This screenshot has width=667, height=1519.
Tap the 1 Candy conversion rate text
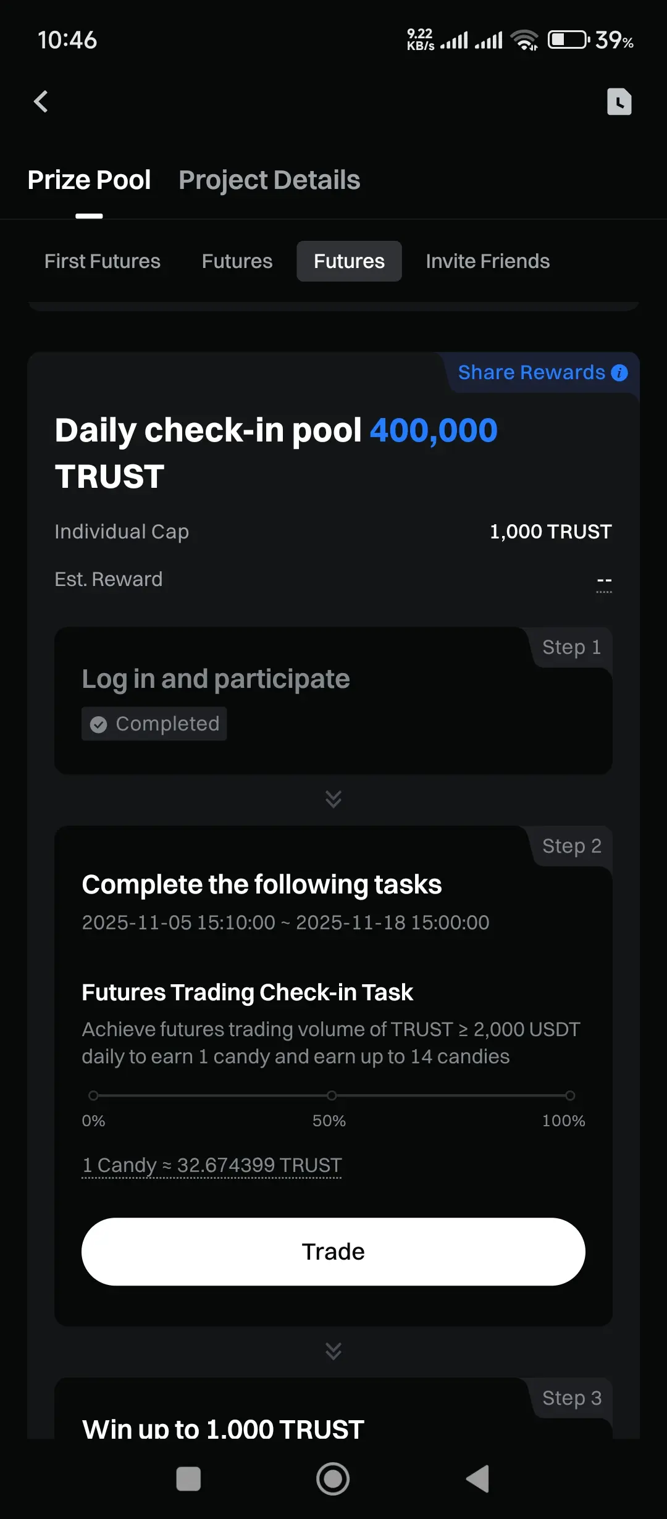pos(212,1165)
